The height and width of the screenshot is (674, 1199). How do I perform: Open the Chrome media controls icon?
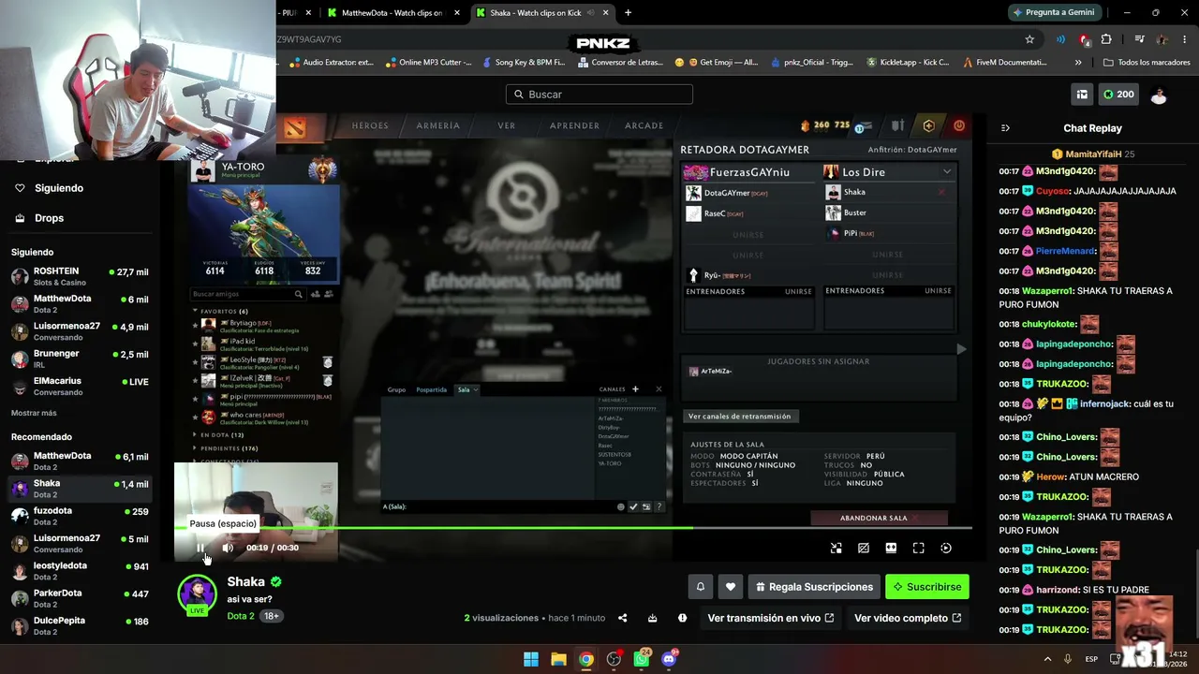click(x=1139, y=39)
